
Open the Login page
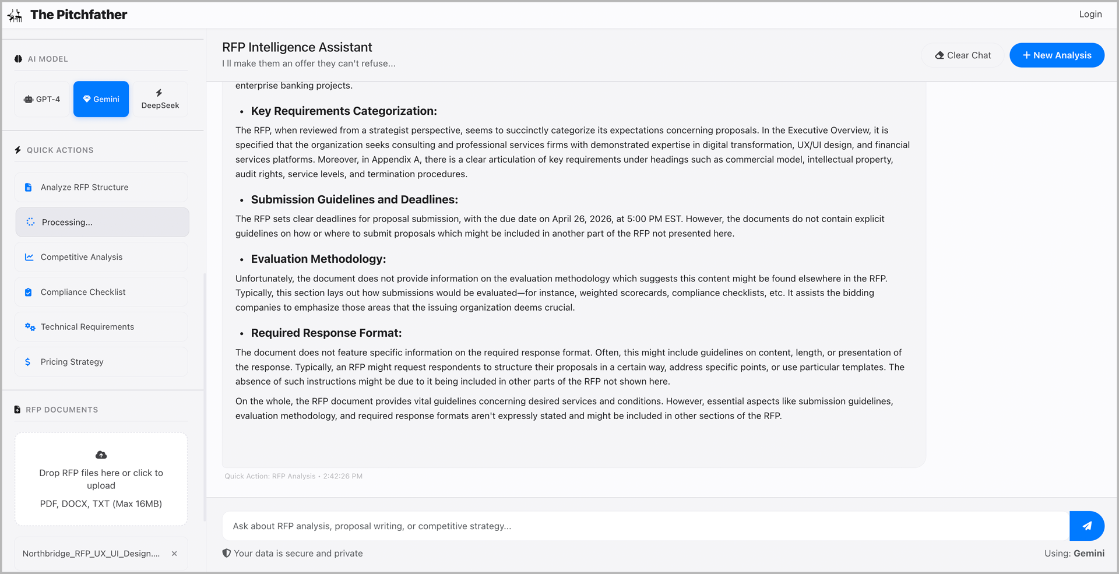tap(1090, 14)
